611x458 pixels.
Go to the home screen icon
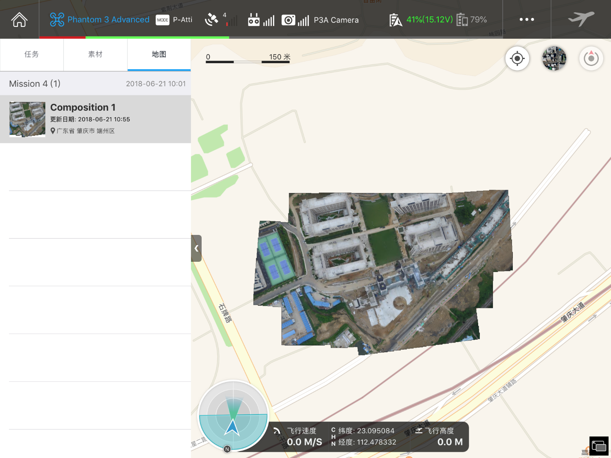point(19,20)
